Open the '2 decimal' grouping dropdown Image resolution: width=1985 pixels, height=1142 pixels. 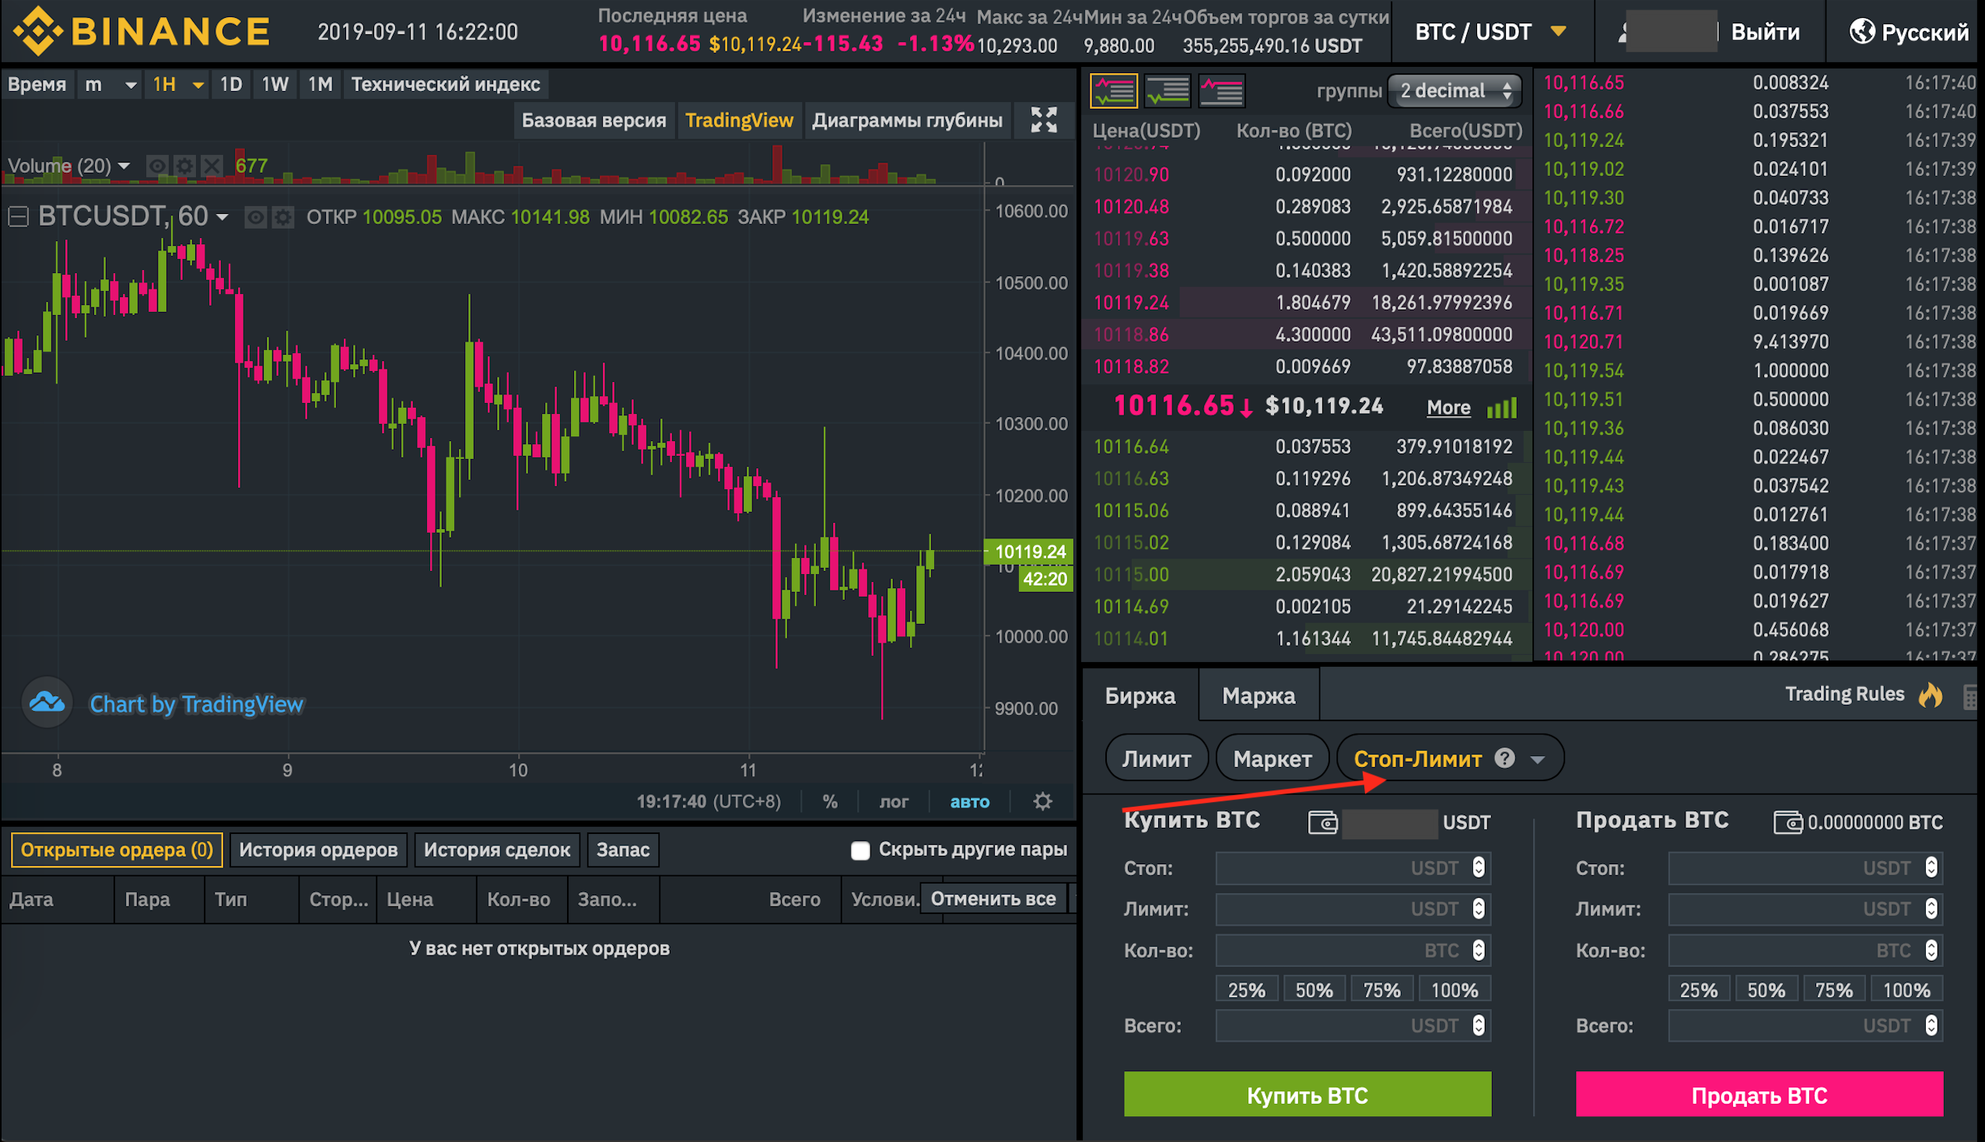pyautogui.click(x=1455, y=91)
